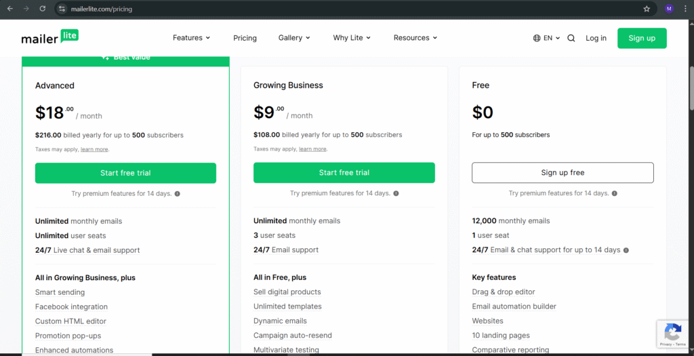
Task: Click Dynamic emails feature
Action: click(280, 321)
